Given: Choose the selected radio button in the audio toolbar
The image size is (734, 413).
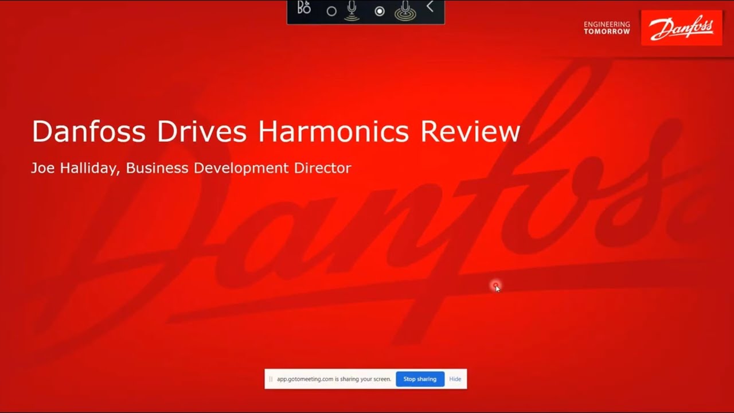Looking at the screenshot, I should pos(379,11).
